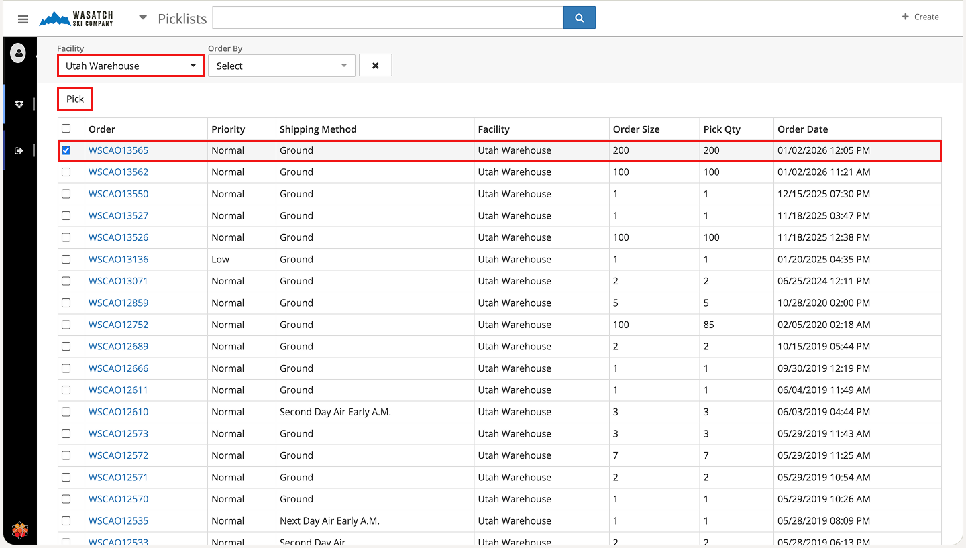Toggle the select-all checkbox in header

pos(66,129)
